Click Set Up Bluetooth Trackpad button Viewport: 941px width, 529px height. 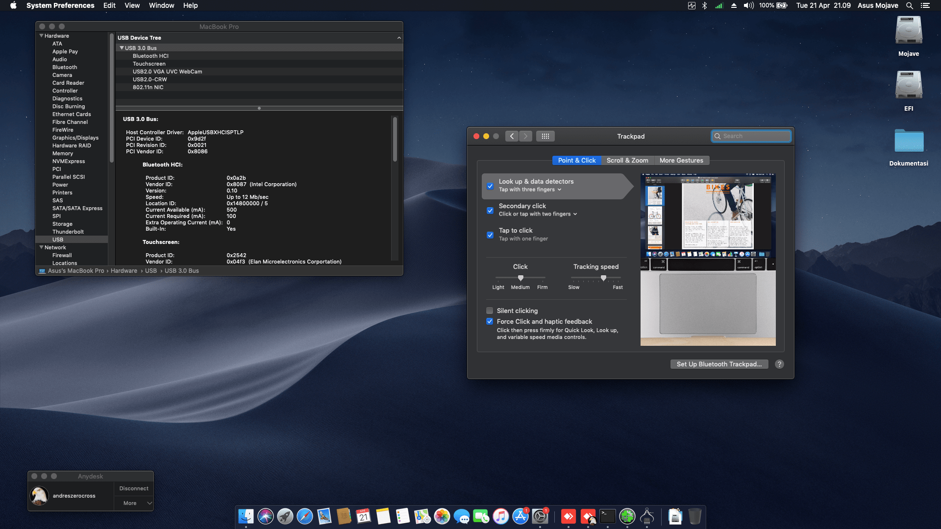719,364
